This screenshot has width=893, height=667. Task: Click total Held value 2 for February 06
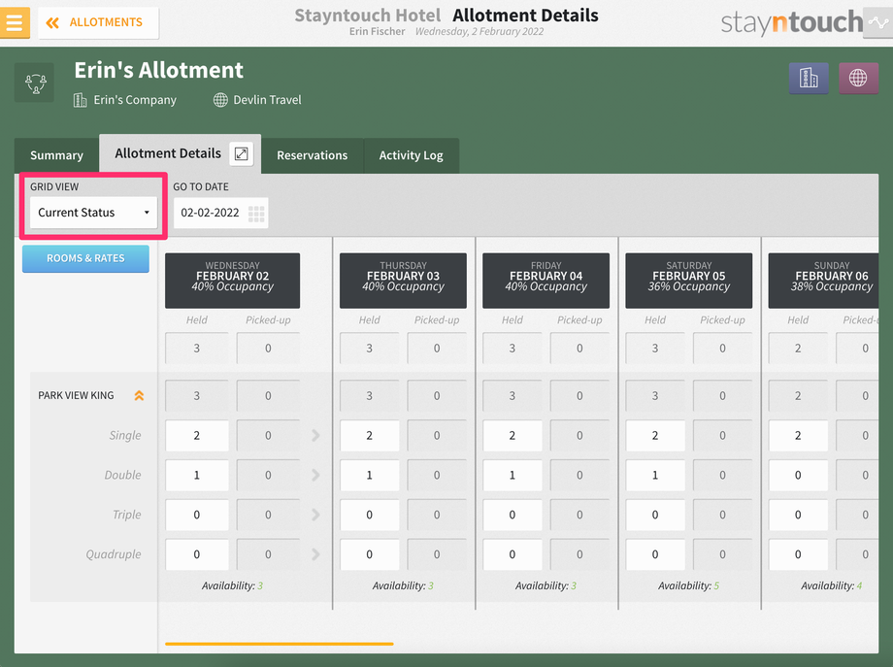click(x=798, y=348)
